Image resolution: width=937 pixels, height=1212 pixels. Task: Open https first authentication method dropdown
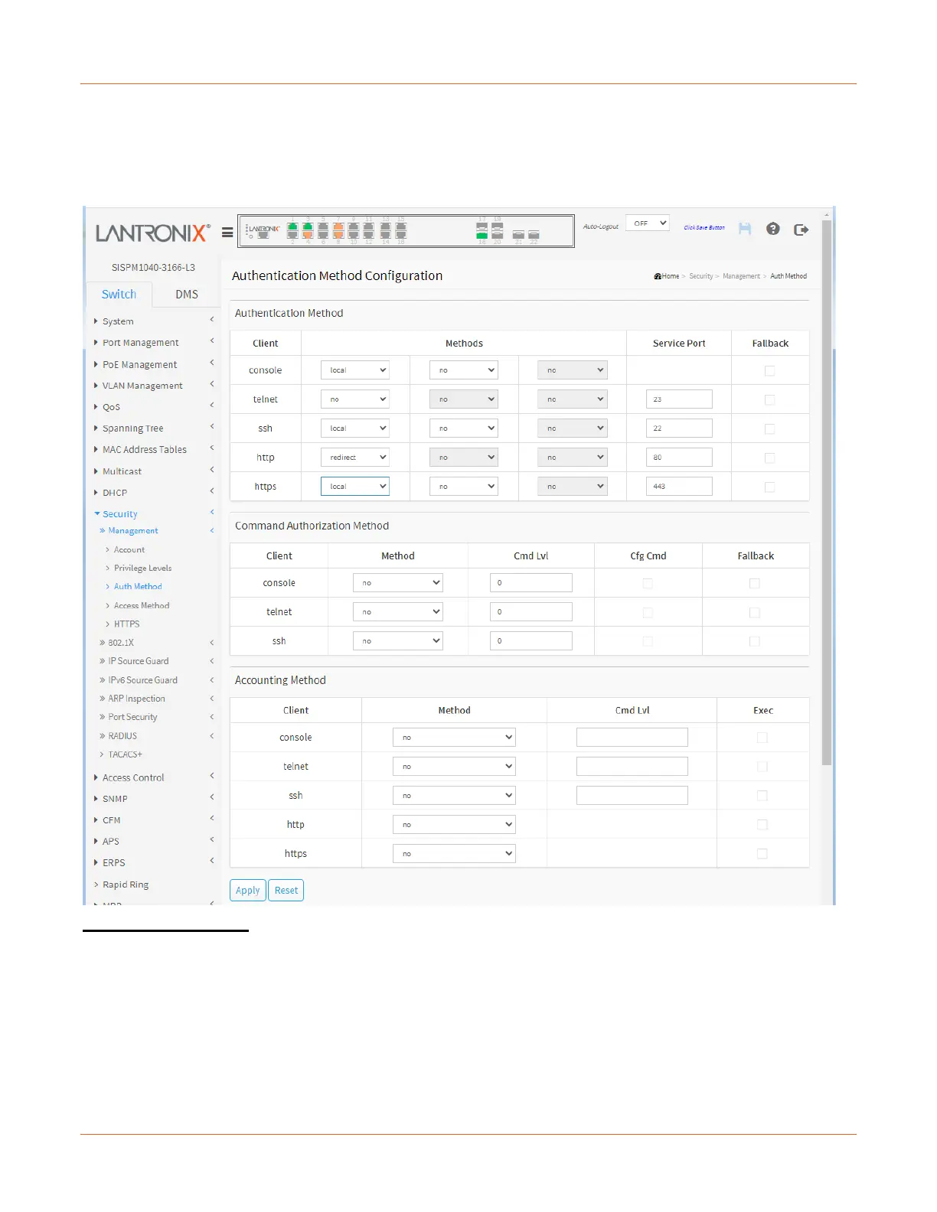pyautogui.click(x=355, y=487)
